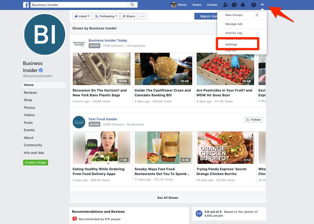This screenshot has height=224, width=314.
Task: Open the Fast Food Insider show logo
Action: click(79, 122)
